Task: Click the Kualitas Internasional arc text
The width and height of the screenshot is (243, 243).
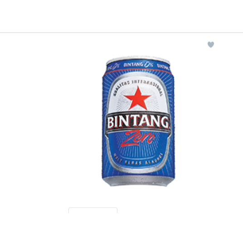Action: click(x=138, y=86)
